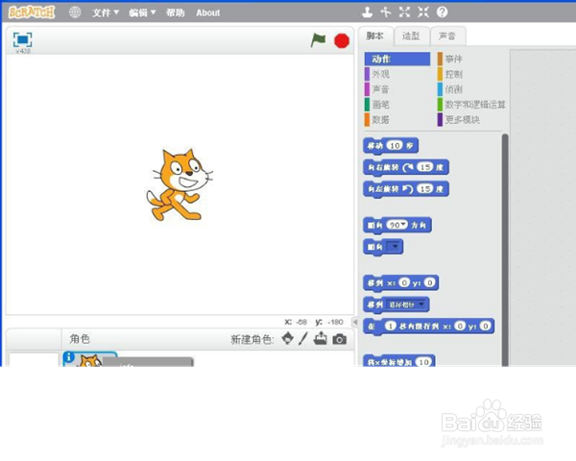This screenshot has height=461, width=576.
Task: Select the delete scissors tool
Action: 386,12
